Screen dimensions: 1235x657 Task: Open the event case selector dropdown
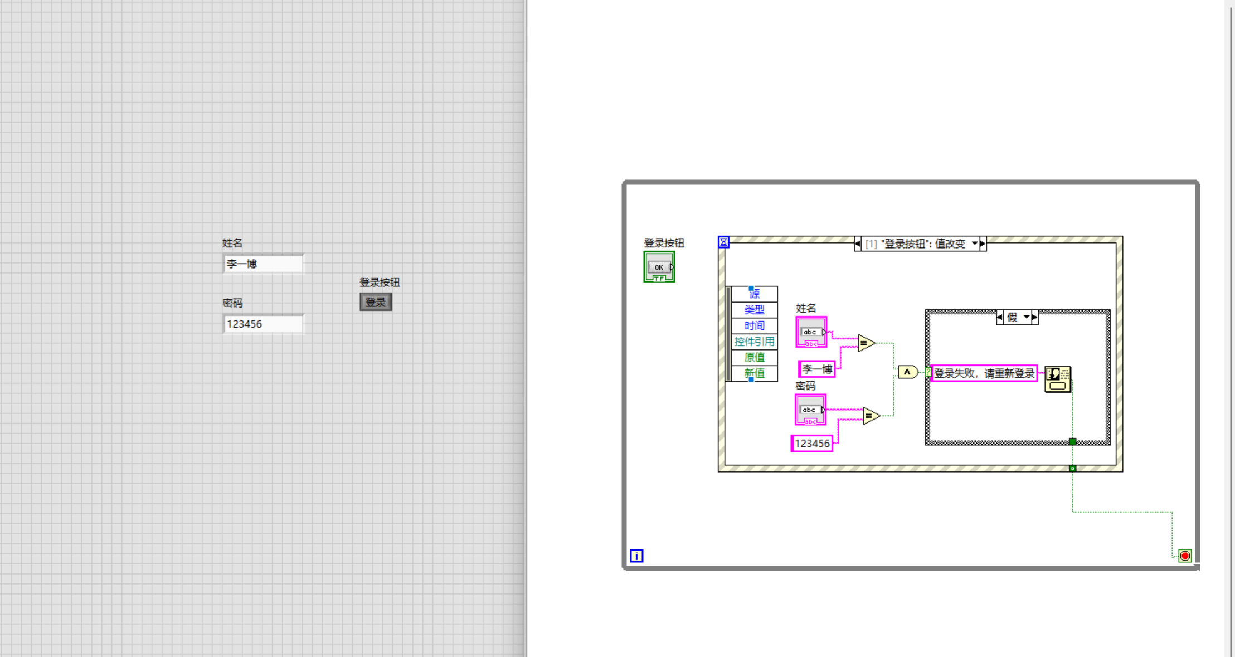[974, 244]
